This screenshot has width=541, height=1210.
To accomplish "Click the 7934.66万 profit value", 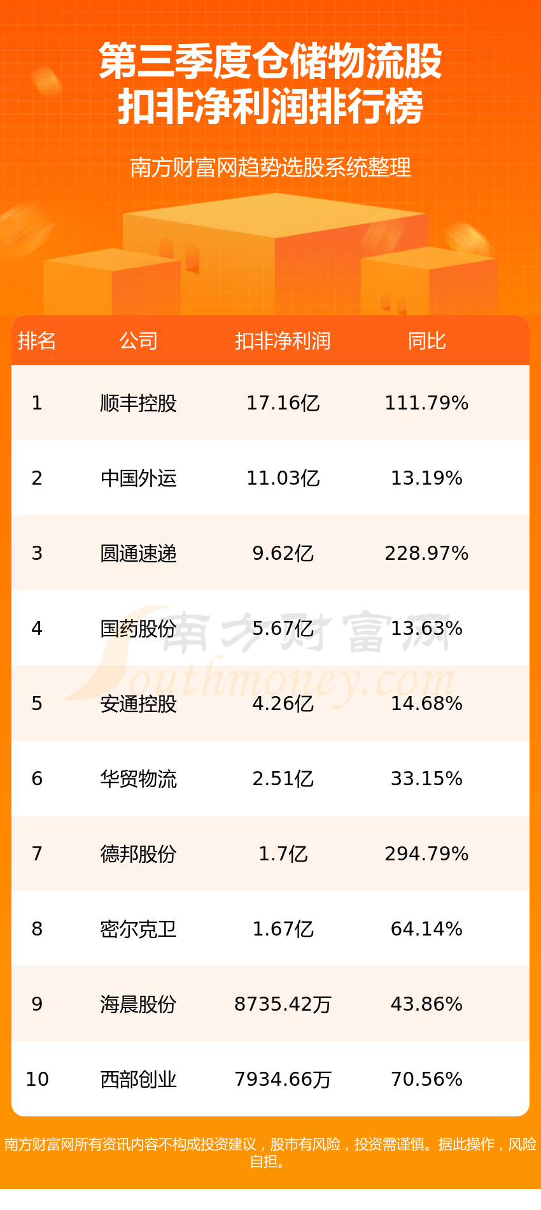I will (283, 1079).
